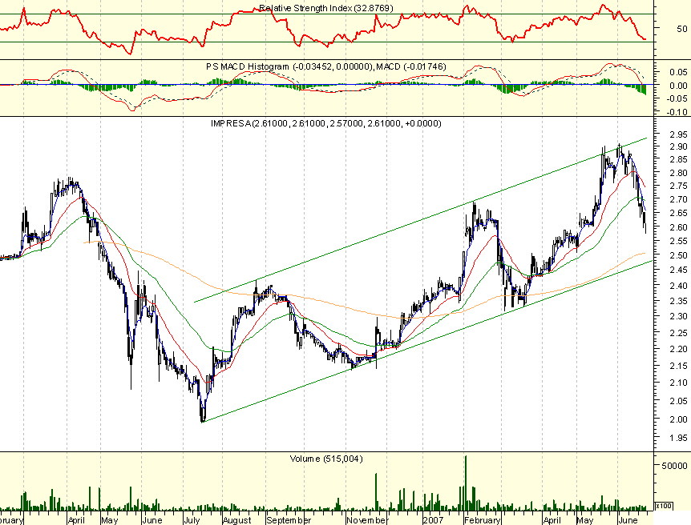Click the Relative Strength Index (32.8769) title
This screenshot has height=525, width=691.
[x=326, y=8]
